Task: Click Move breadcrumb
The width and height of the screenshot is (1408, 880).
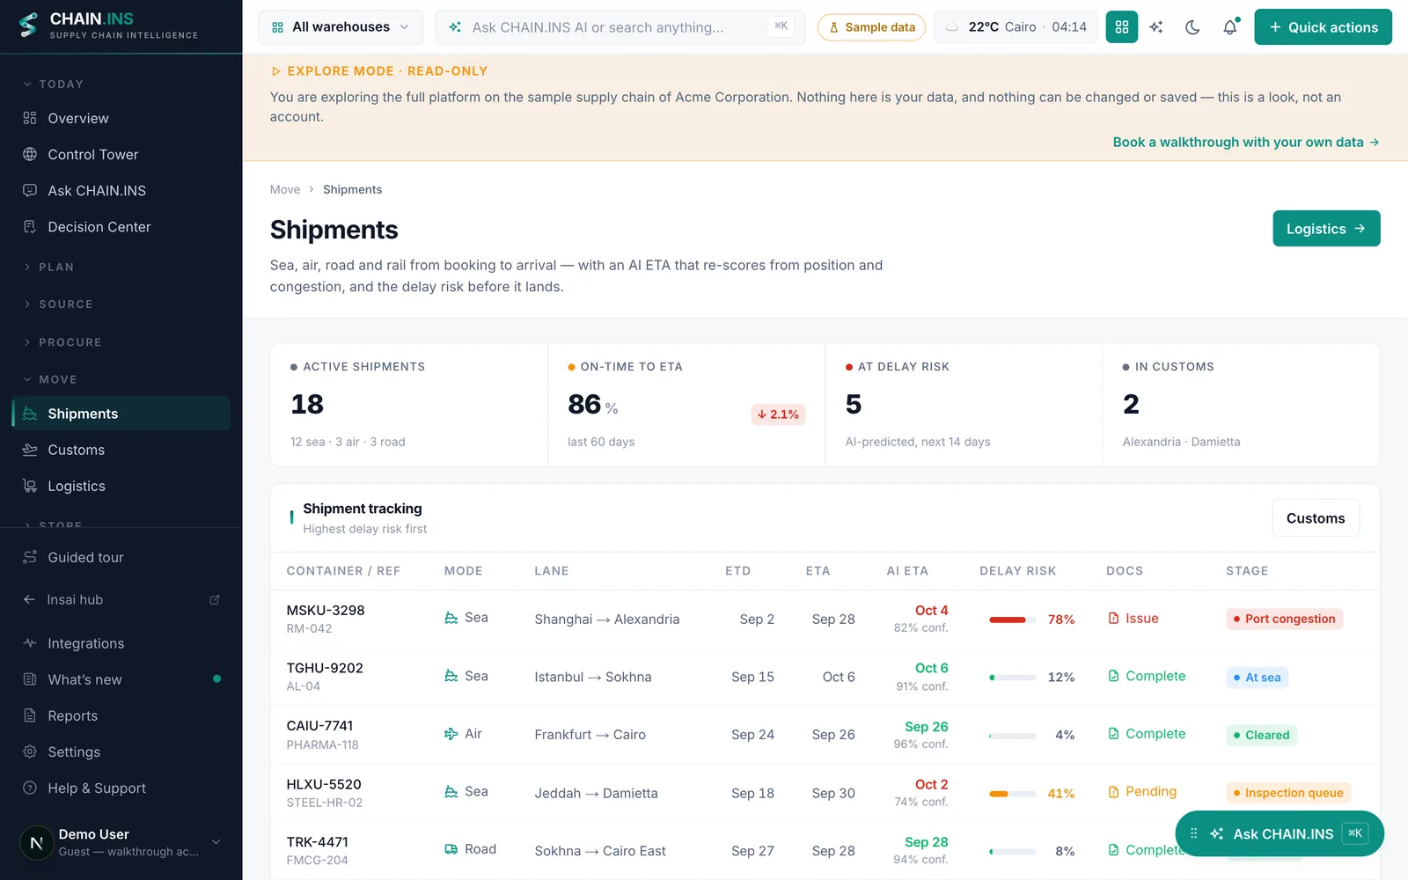Action: tap(285, 189)
